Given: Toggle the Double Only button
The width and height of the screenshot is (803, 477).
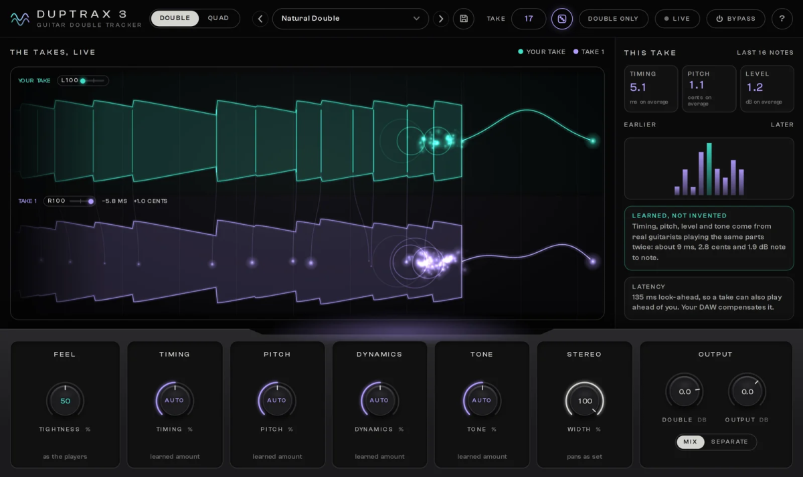Looking at the screenshot, I should pyautogui.click(x=614, y=19).
